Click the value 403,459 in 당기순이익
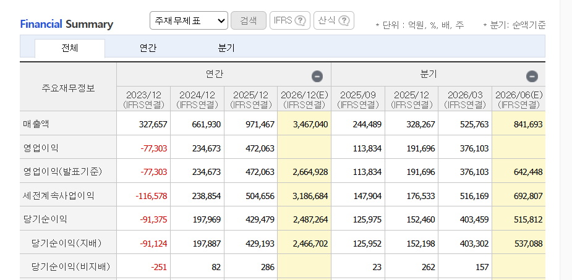The height and width of the screenshot is (280, 572). (474, 219)
